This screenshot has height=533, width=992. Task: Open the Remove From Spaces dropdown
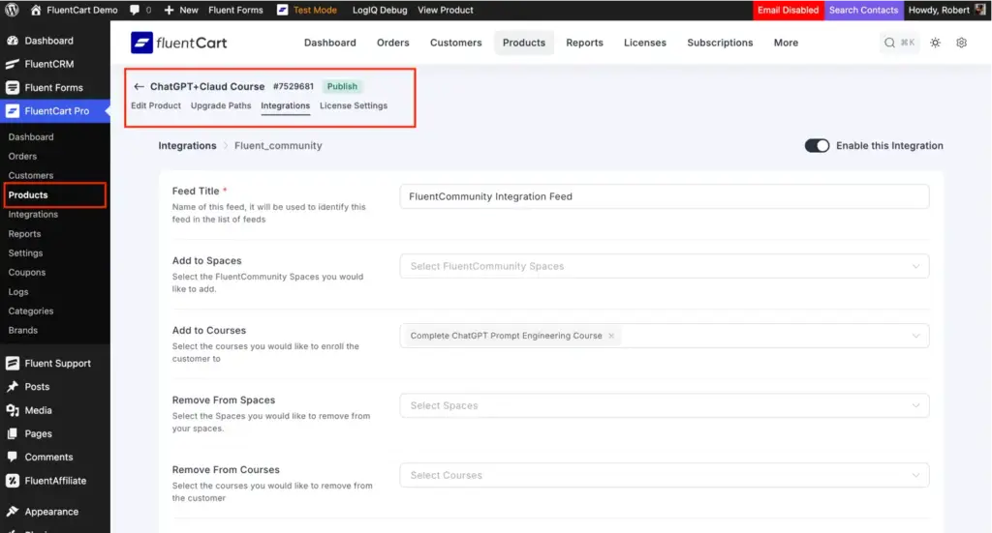(665, 405)
